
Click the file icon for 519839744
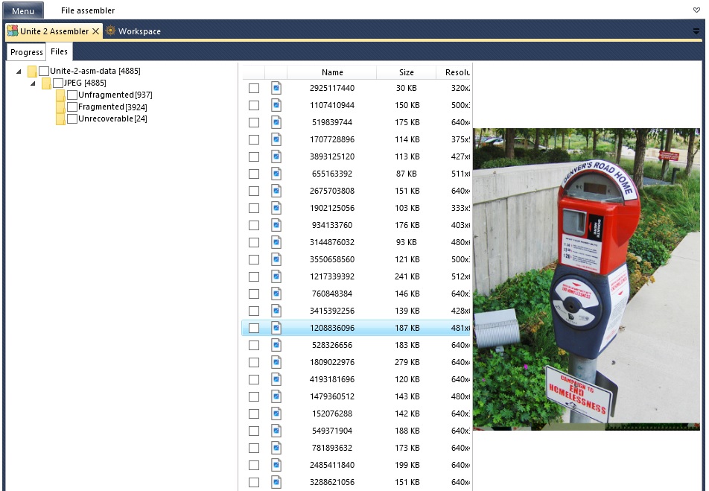pyautogui.click(x=276, y=122)
